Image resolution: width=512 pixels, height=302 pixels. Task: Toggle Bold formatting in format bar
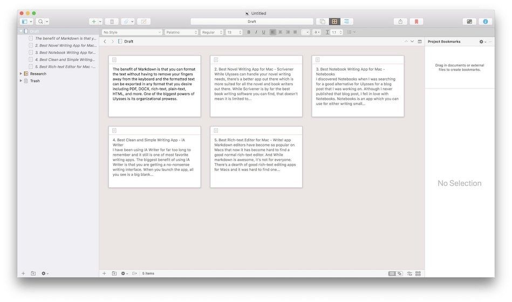[x=249, y=32]
